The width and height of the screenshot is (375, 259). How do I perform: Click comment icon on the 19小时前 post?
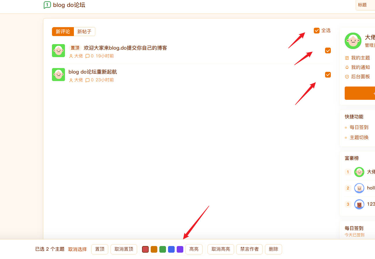pyautogui.click(x=87, y=56)
